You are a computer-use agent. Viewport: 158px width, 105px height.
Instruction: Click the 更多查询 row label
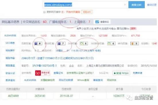(x=10, y=80)
